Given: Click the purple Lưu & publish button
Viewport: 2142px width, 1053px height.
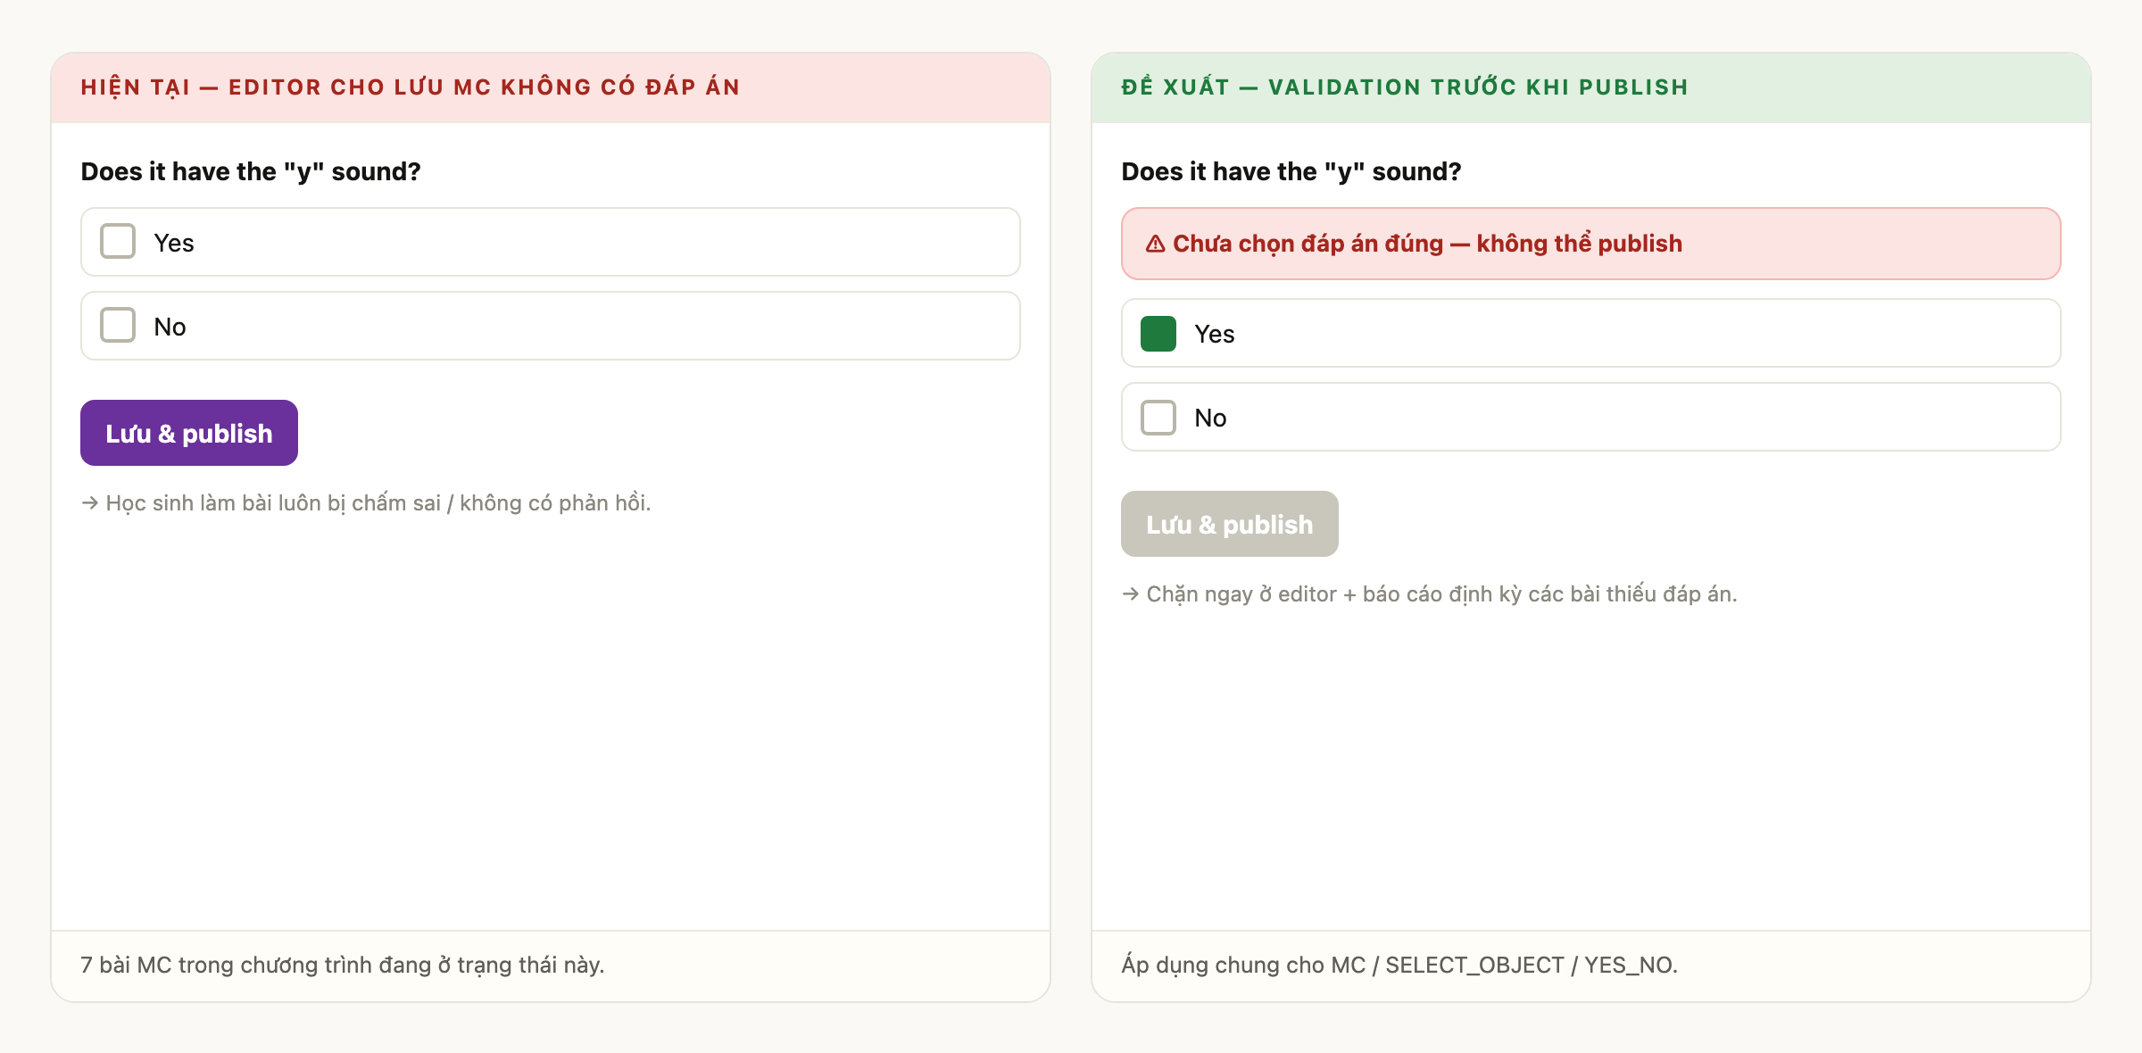Looking at the screenshot, I should coord(189,433).
